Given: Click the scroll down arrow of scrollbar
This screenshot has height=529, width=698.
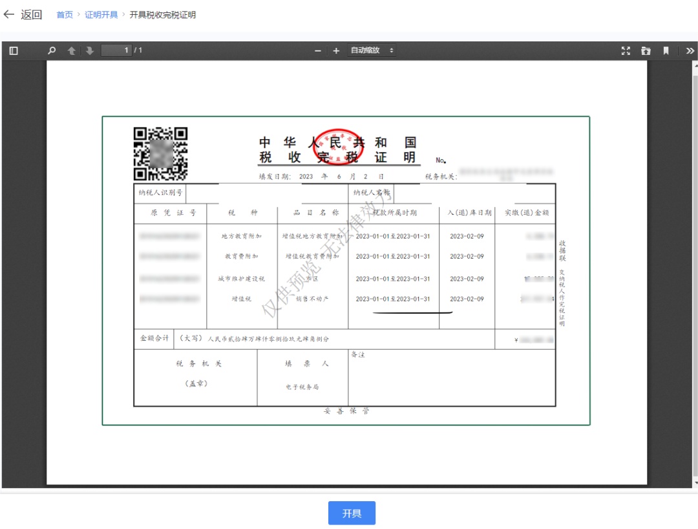Looking at the screenshot, I should [x=695, y=484].
